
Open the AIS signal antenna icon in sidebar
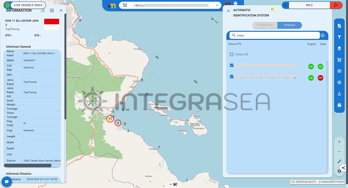[339, 71]
